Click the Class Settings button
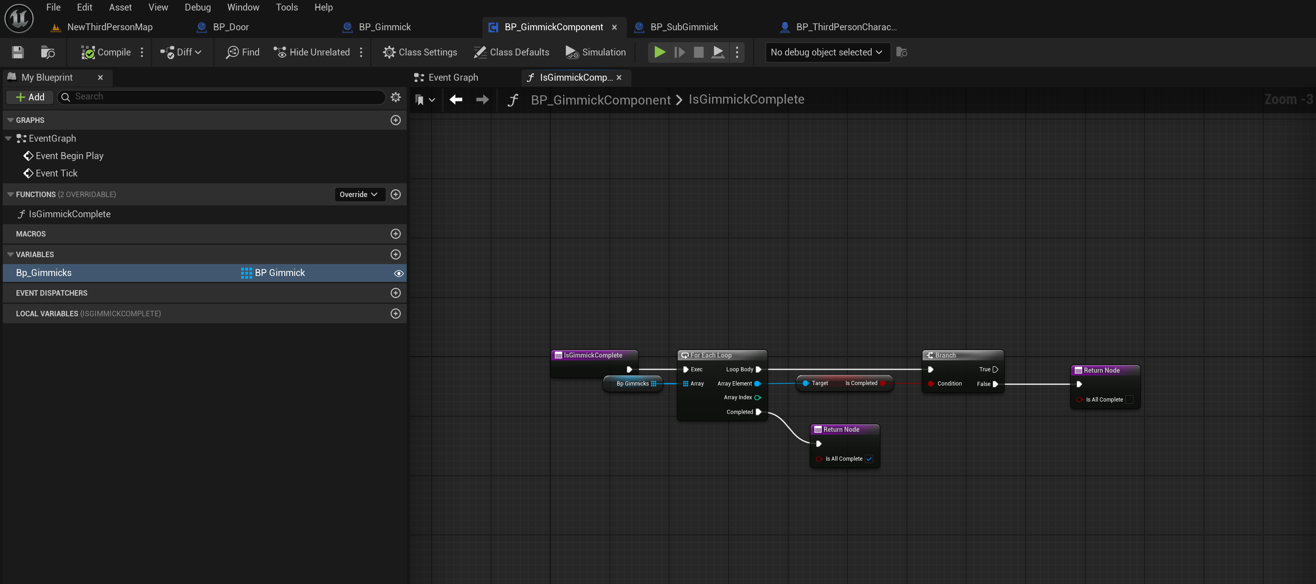The height and width of the screenshot is (584, 1316). (x=420, y=52)
